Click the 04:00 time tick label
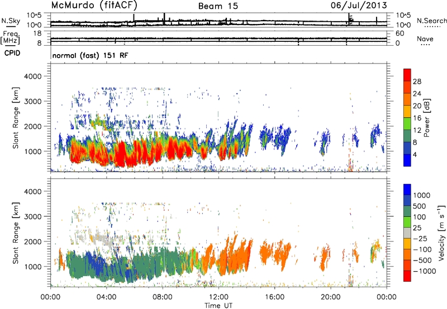This screenshot has height=309, width=447. click(107, 297)
